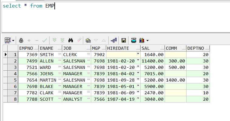This screenshot has width=230, height=121.
Task: Open HIREDATE date dropdown in MARTIN row
Action: [138, 79]
